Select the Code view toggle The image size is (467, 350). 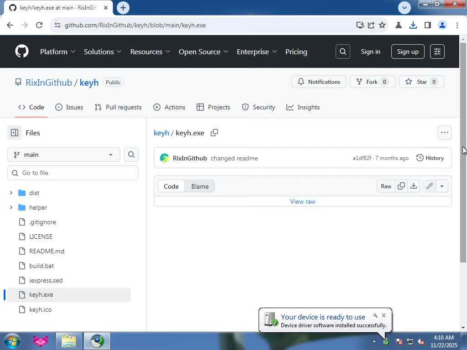click(171, 186)
